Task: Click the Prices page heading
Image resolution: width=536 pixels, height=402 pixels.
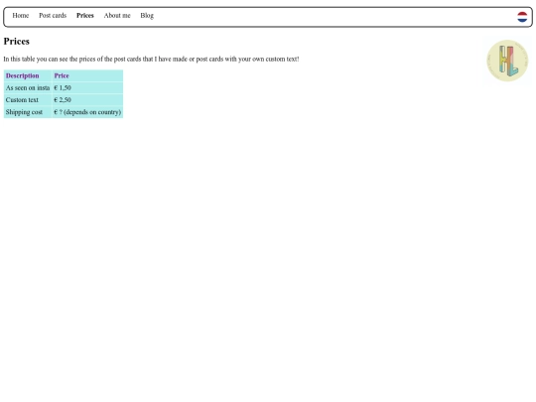Action: click(x=17, y=42)
